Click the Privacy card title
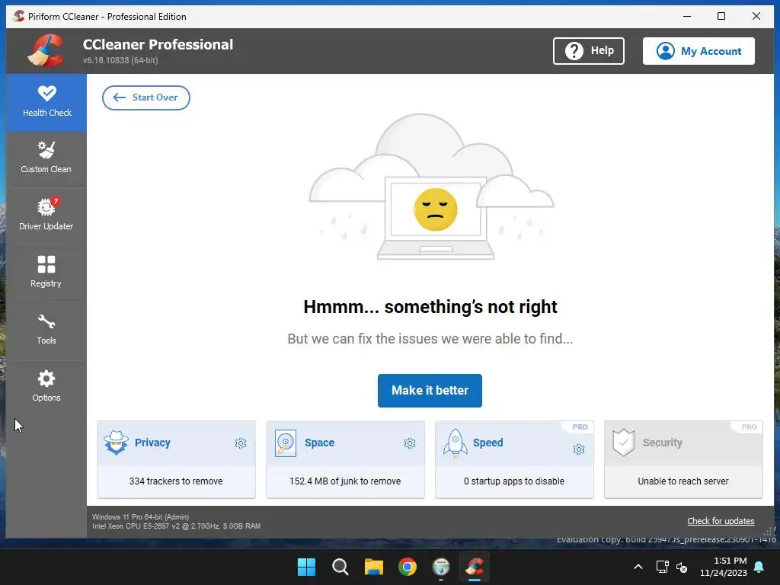Image resolution: width=780 pixels, height=585 pixels. click(152, 443)
